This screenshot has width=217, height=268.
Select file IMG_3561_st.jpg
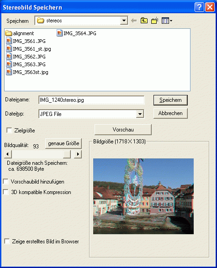pos(29,49)
